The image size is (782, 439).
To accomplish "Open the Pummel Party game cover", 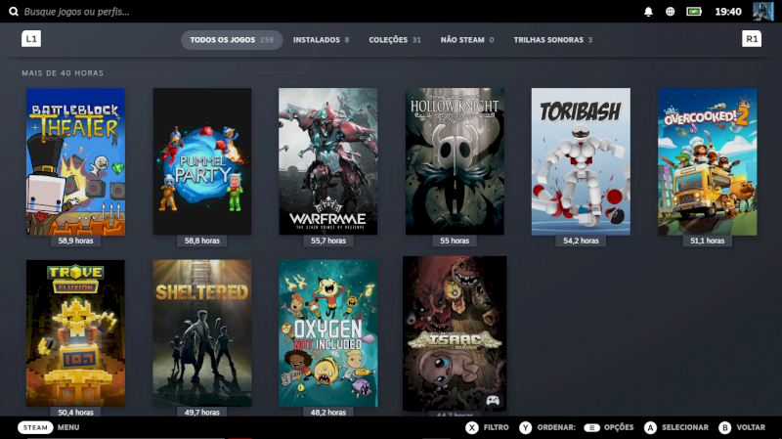I will pos(202,161).
